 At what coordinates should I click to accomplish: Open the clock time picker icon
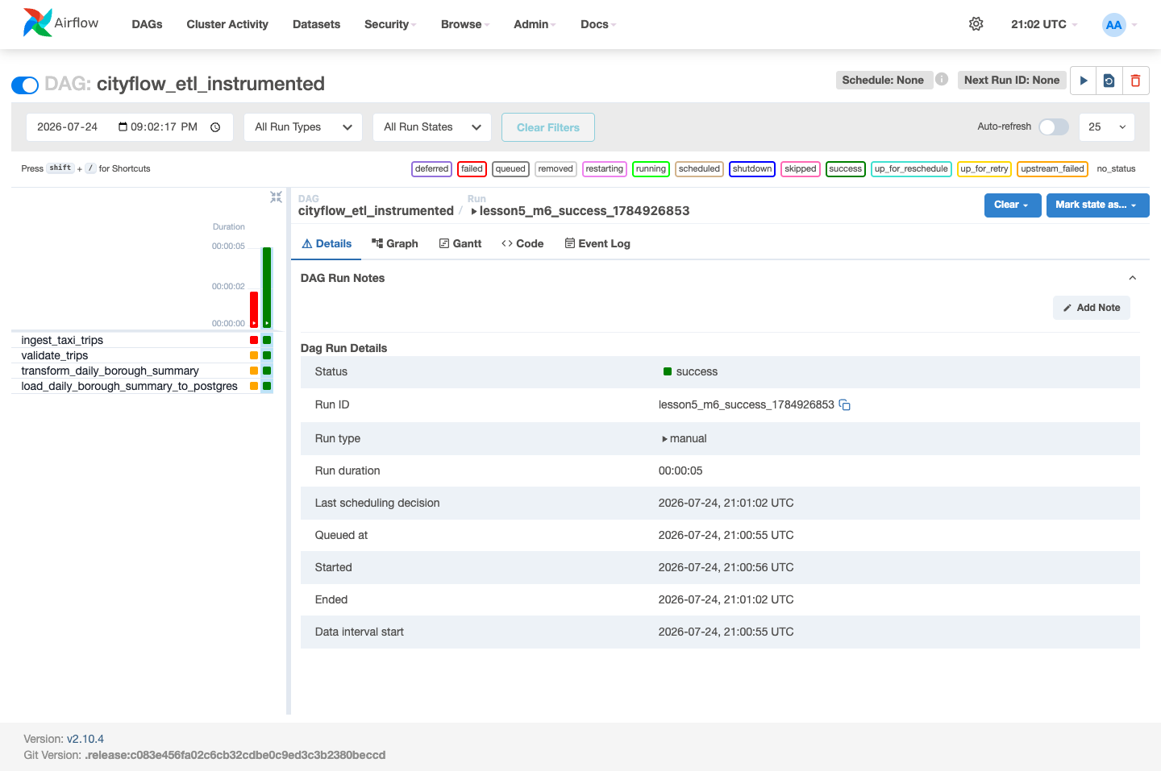coord(215,127)
